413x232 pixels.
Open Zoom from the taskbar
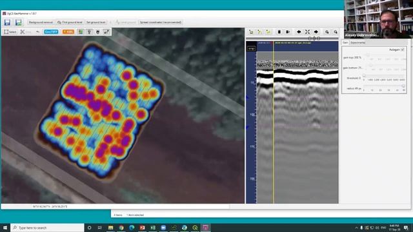coord(163,227)
